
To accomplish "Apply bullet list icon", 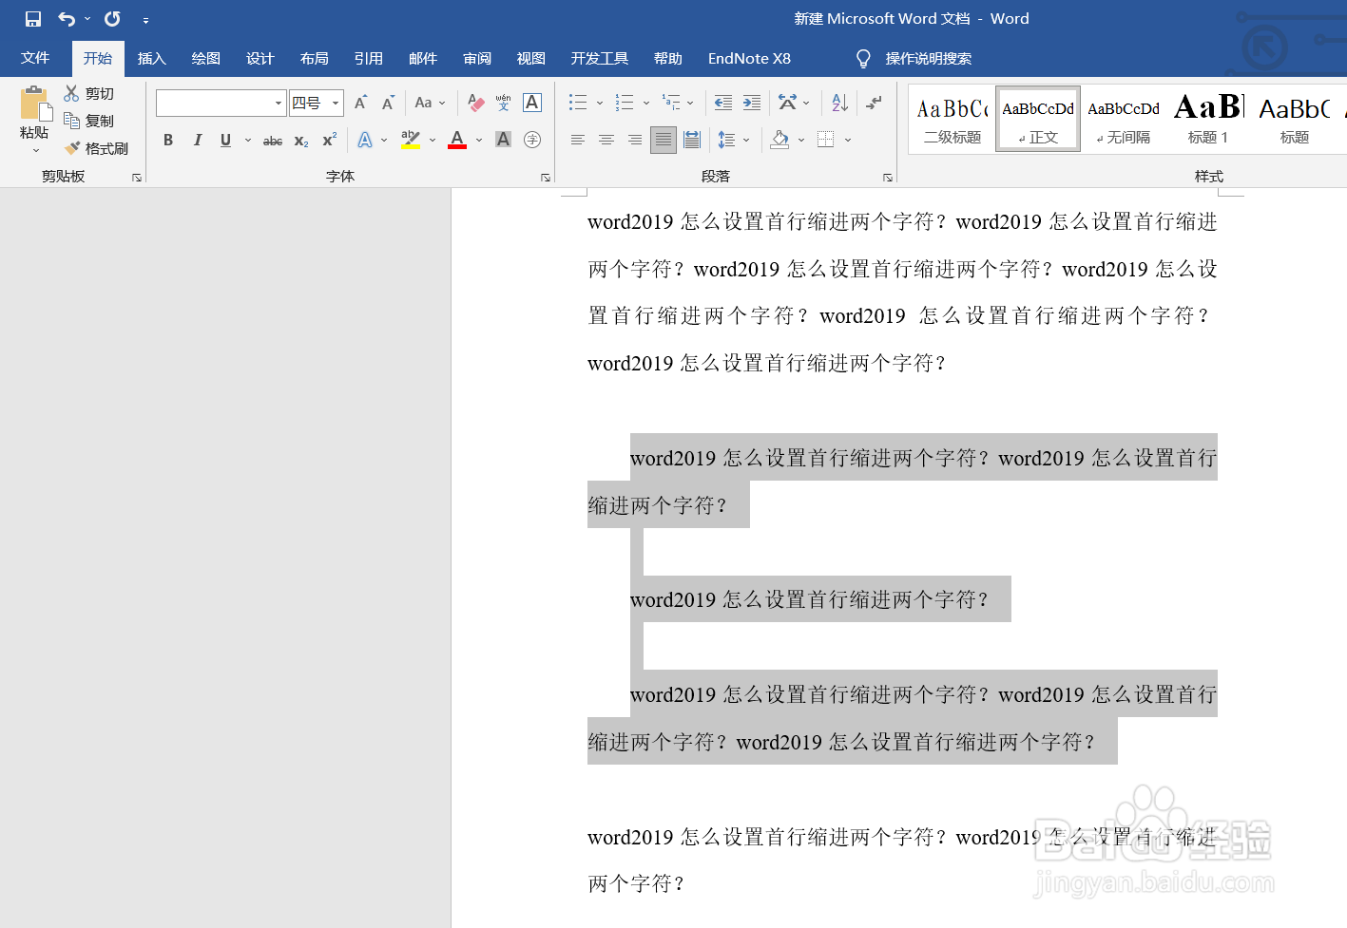I will 577,103.
